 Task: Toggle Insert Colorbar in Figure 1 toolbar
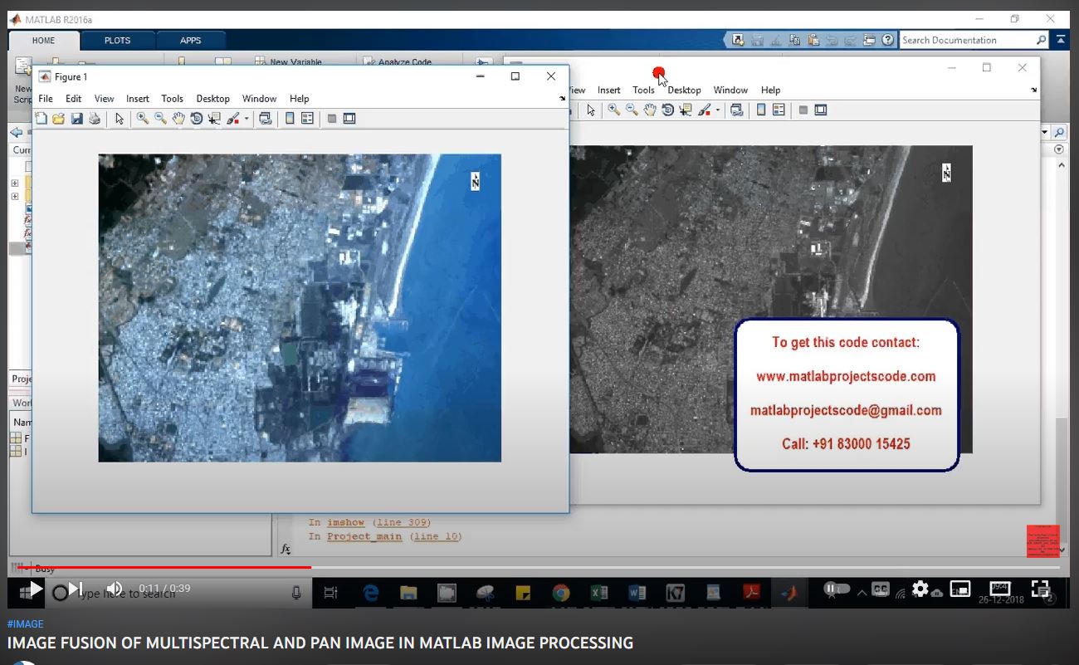(290, 119)
